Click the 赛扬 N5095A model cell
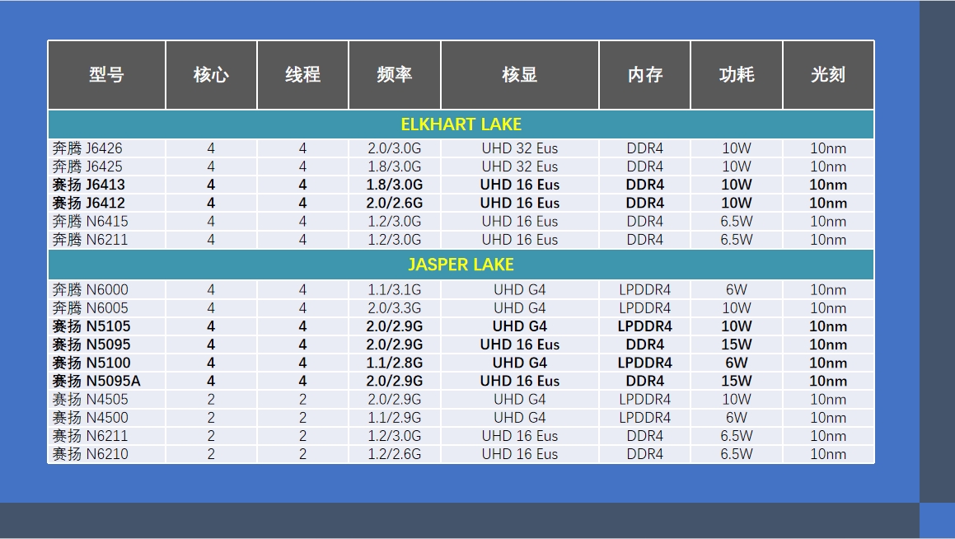 pos(106,381)
